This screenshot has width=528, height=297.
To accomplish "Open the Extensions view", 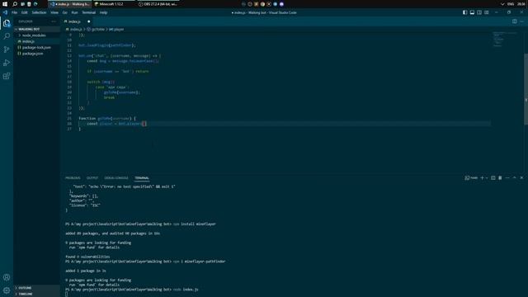I will coord(7,76).
